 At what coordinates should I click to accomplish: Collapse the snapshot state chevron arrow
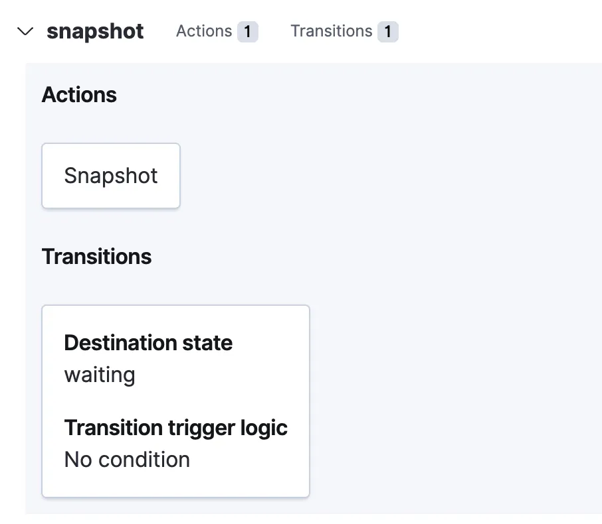(25, 32)
